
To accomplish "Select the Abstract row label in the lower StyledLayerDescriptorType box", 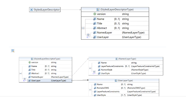I will click(x=35, y=73).
